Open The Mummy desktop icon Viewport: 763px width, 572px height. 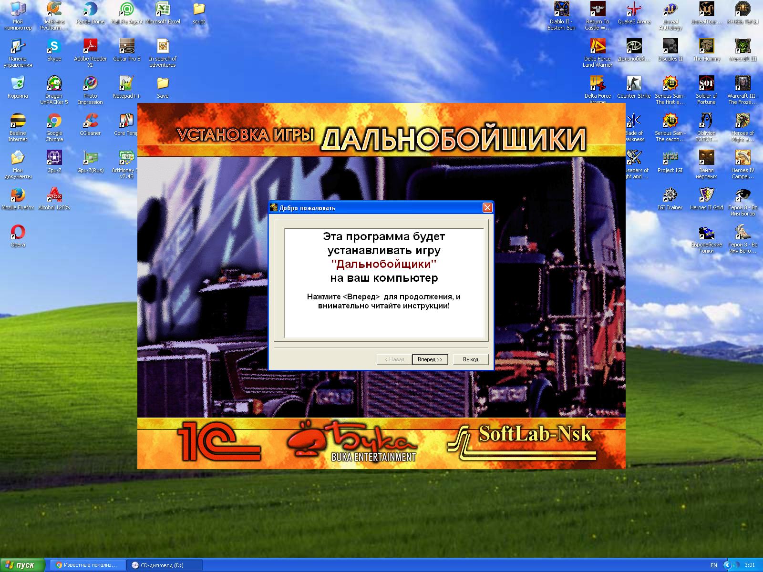pos(706,50)
